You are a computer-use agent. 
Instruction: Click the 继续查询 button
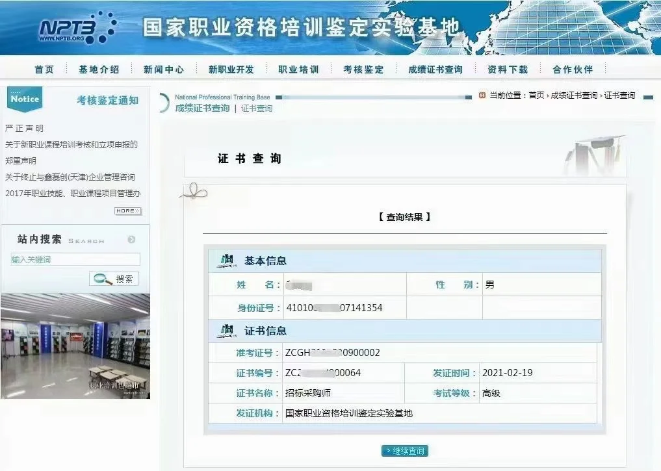pyautogui.click(x=404, y=450)
